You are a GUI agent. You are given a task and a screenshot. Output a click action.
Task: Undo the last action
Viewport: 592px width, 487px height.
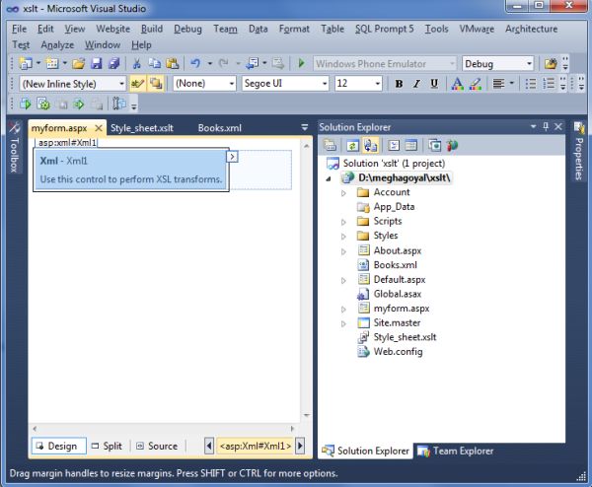[195, 63]
